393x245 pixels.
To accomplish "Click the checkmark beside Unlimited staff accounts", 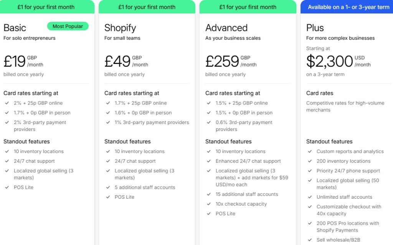I will (310, 197).
